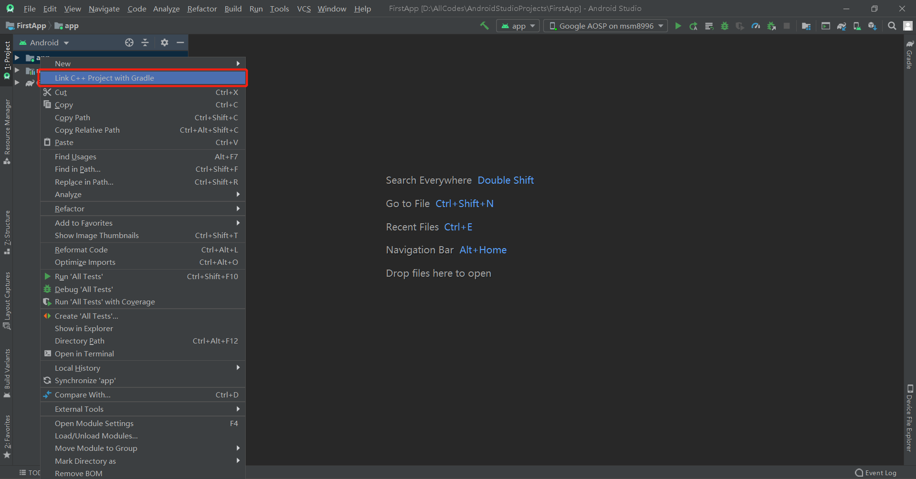Viewport: 916px width, 479px height.
Task: Choose Synchronize 'app'
Action: pyautogui.click(x=143, y=381)
